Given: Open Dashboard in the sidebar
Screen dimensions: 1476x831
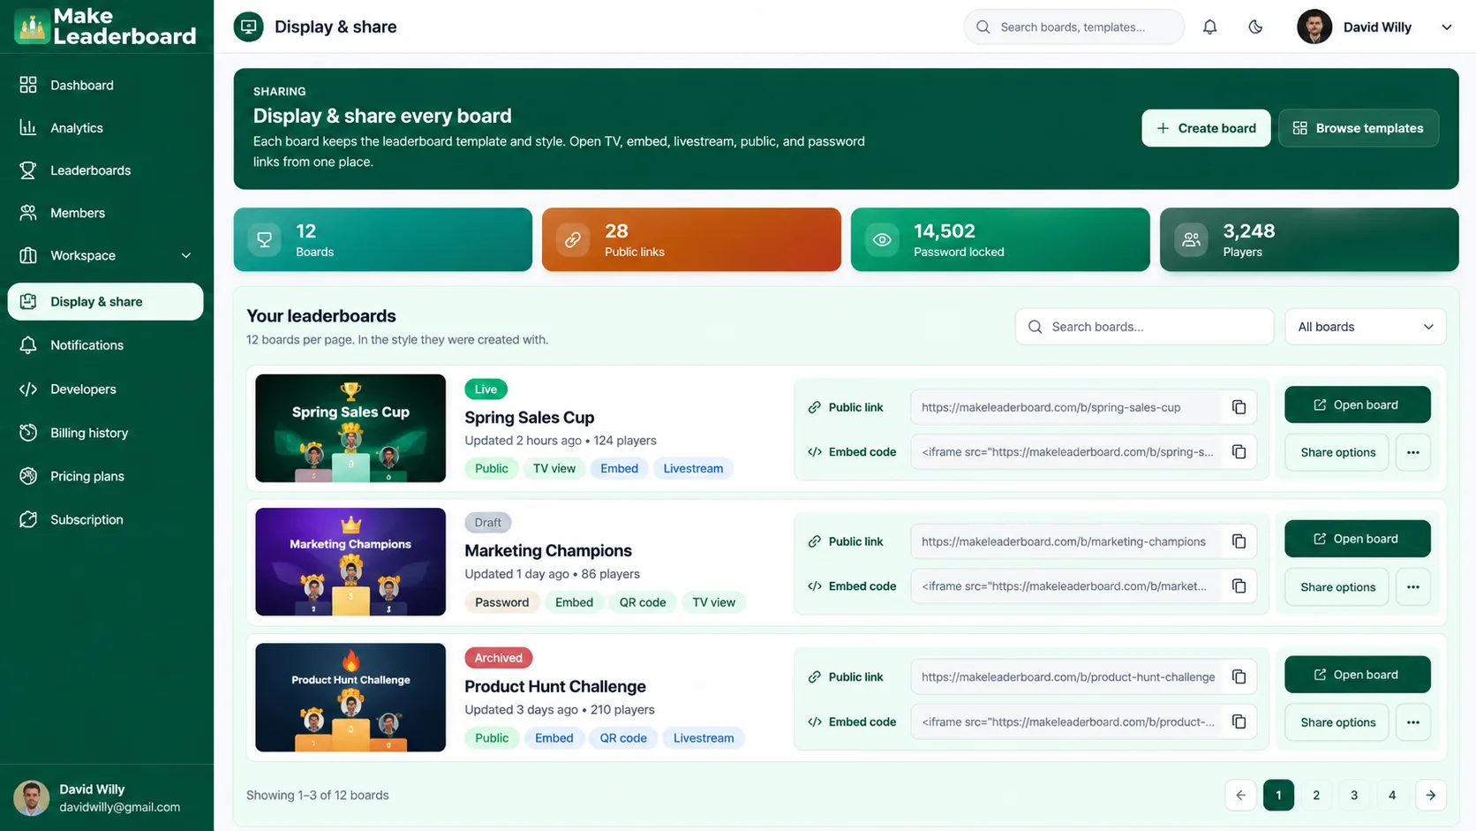Looking at the screenshot, I should click(106, 85).
